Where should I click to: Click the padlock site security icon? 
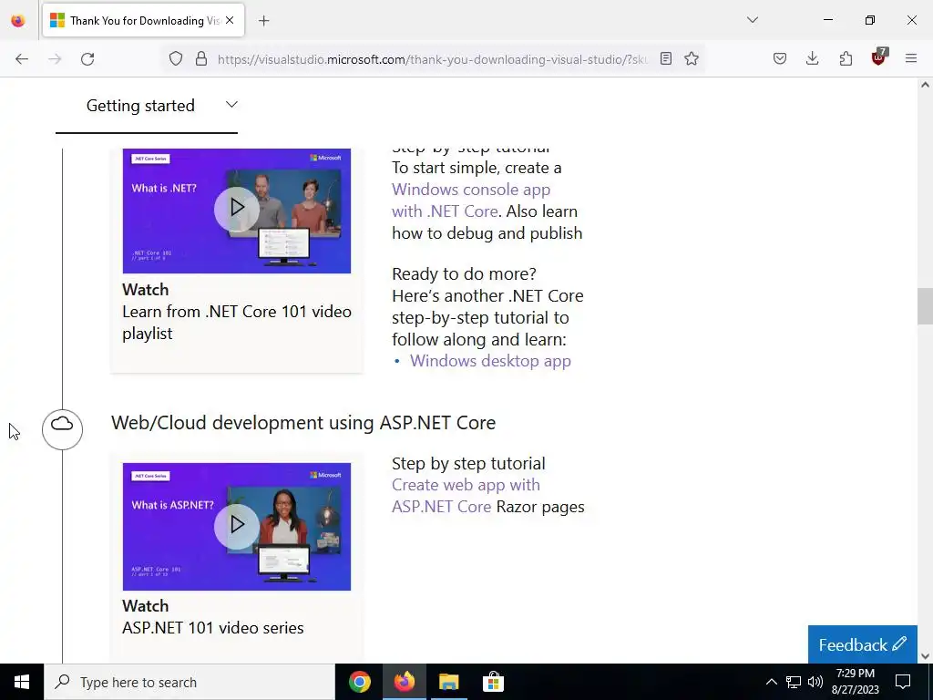tap(201, 59)
